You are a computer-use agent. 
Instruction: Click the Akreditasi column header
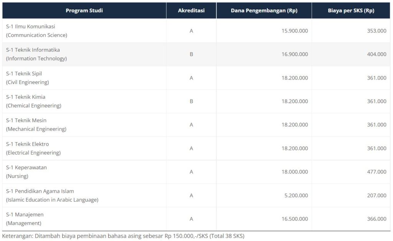coord(191,11)
